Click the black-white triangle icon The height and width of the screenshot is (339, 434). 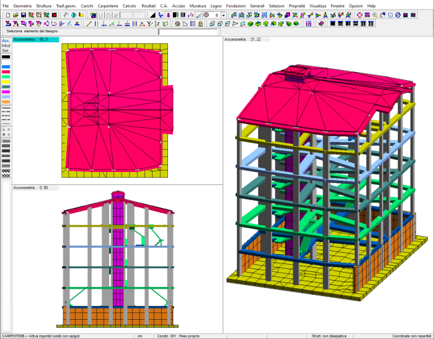[153, 14]
